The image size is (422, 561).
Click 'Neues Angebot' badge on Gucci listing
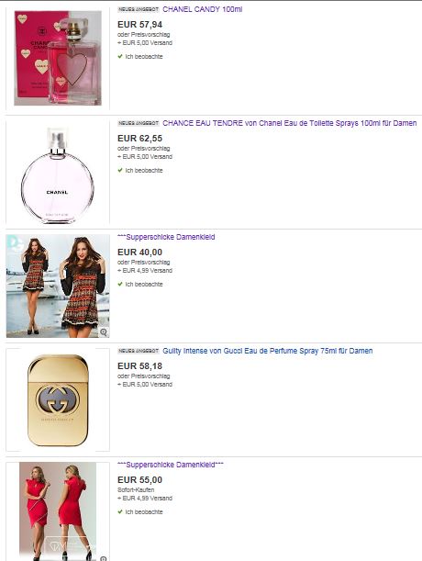coord(138,351)
